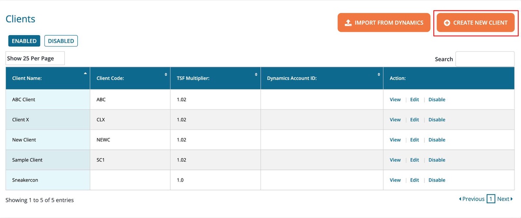Viewport: 521px width, 218px height.
Task: Open the Show 25 Per Page dropdown
Action: click(x=35, y=58)
